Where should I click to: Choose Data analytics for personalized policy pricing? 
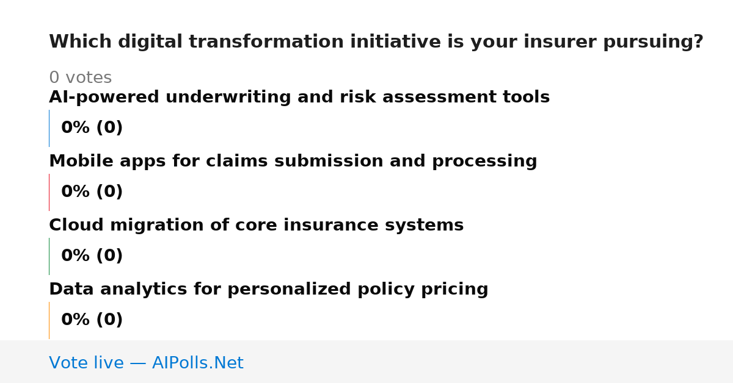point(269,290)
